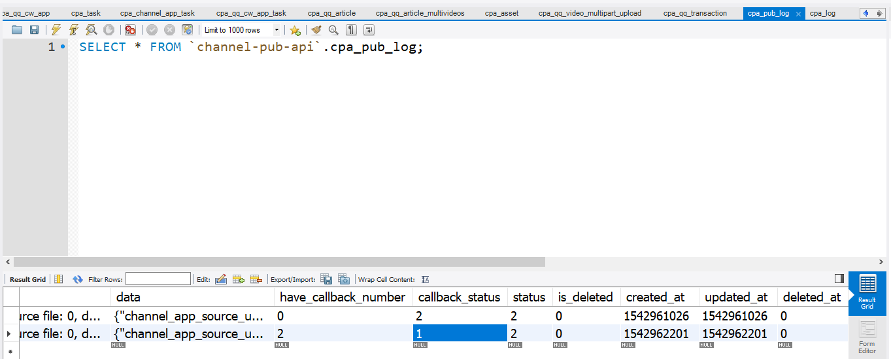The width and height of the screenshot is (891, 359).
Task: Click the Save script floppy disk icon
Action: coord(34,30)
